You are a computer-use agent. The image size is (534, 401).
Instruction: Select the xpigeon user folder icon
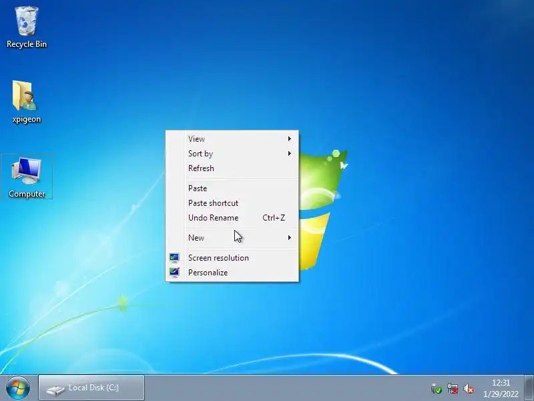point(26,102)
